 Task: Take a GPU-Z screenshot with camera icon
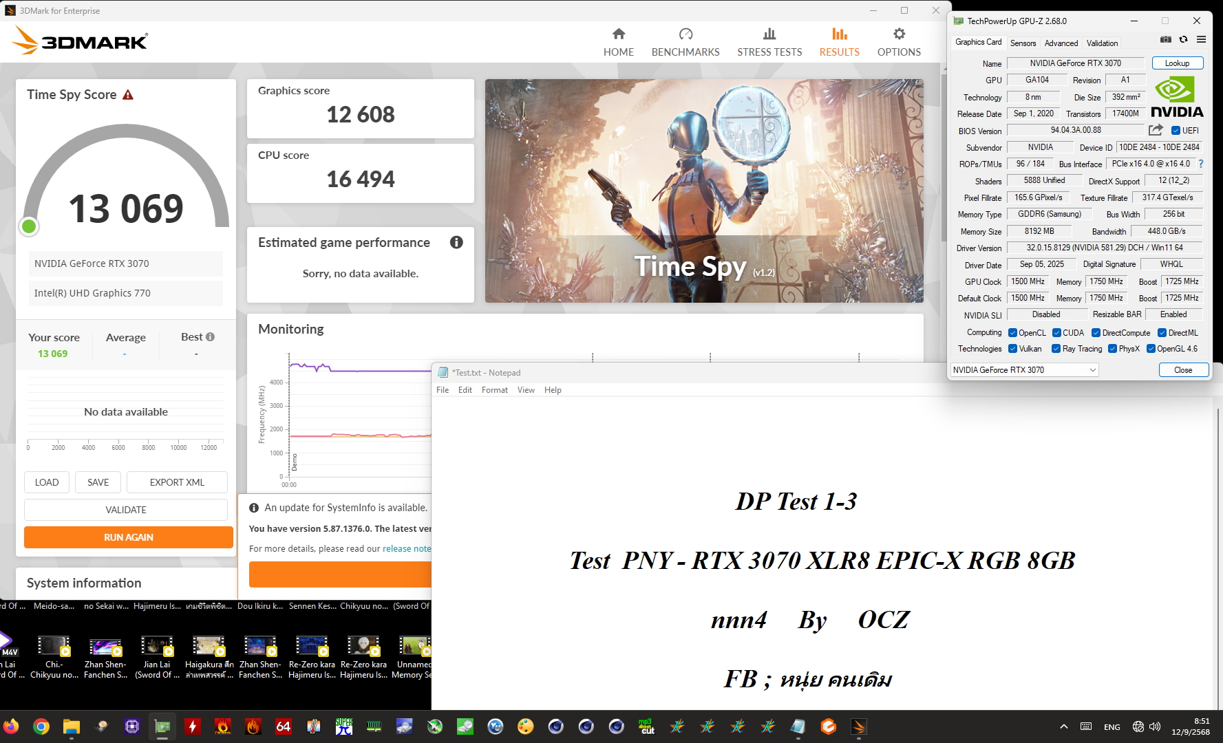click(x=1165, y=40)
